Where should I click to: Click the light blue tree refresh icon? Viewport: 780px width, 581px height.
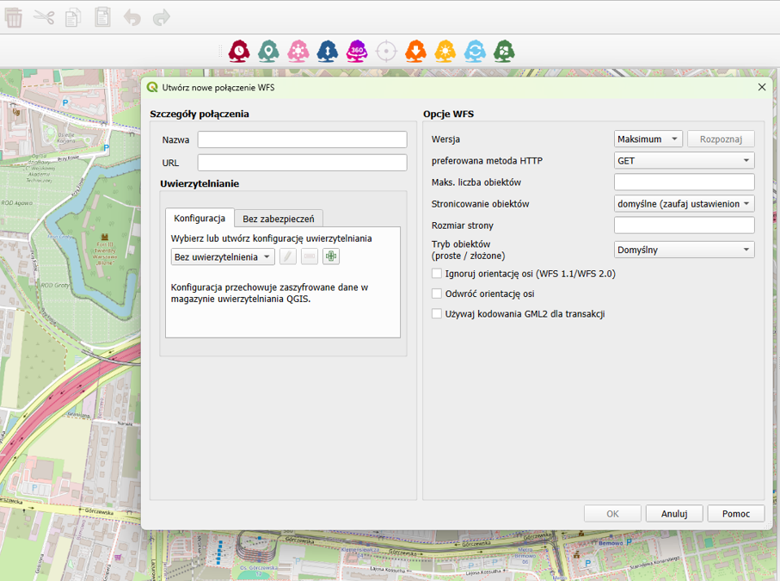(475, 52)
